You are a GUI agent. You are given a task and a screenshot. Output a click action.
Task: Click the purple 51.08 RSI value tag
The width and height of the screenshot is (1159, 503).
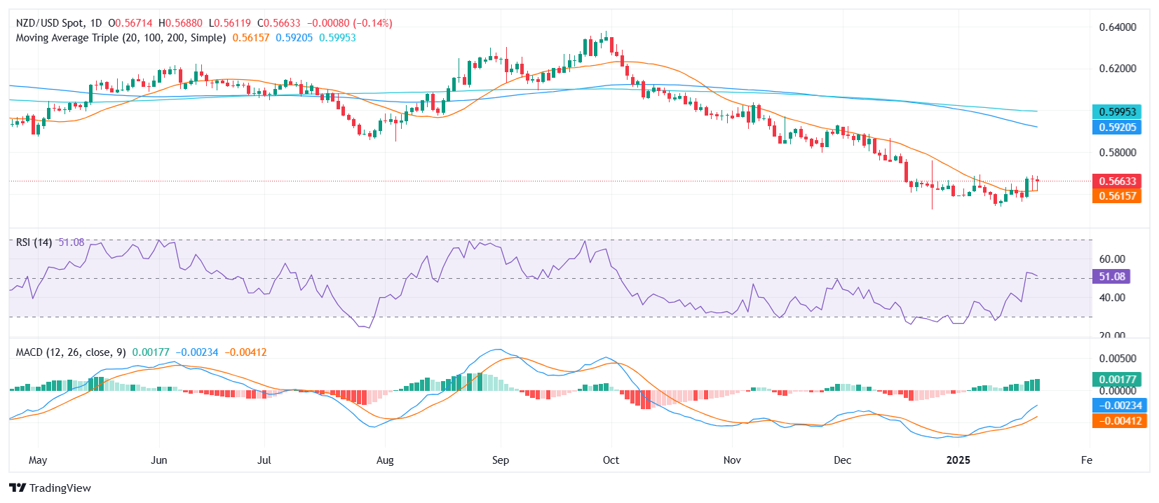coord(1111,277)
